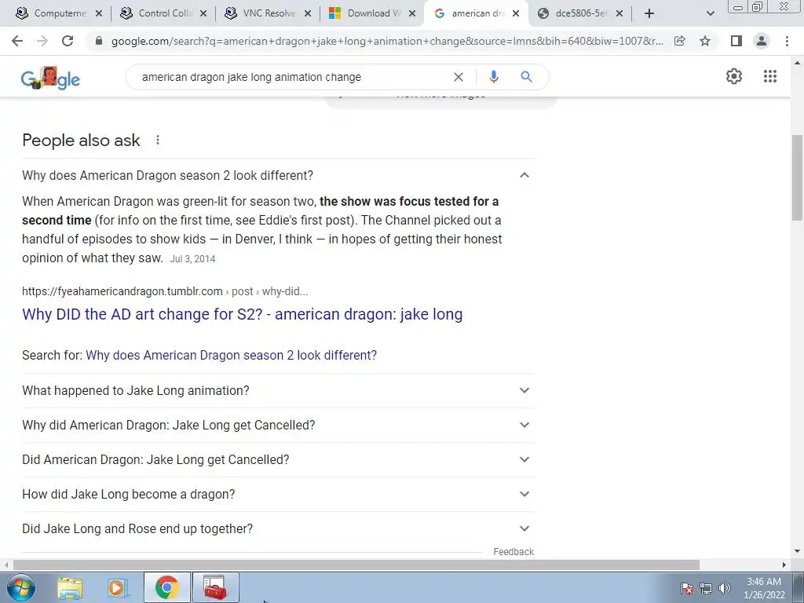Share this page from address bar
Image resolution: width=804 pixels, height=603 pixels.
[x=680, y=41]
